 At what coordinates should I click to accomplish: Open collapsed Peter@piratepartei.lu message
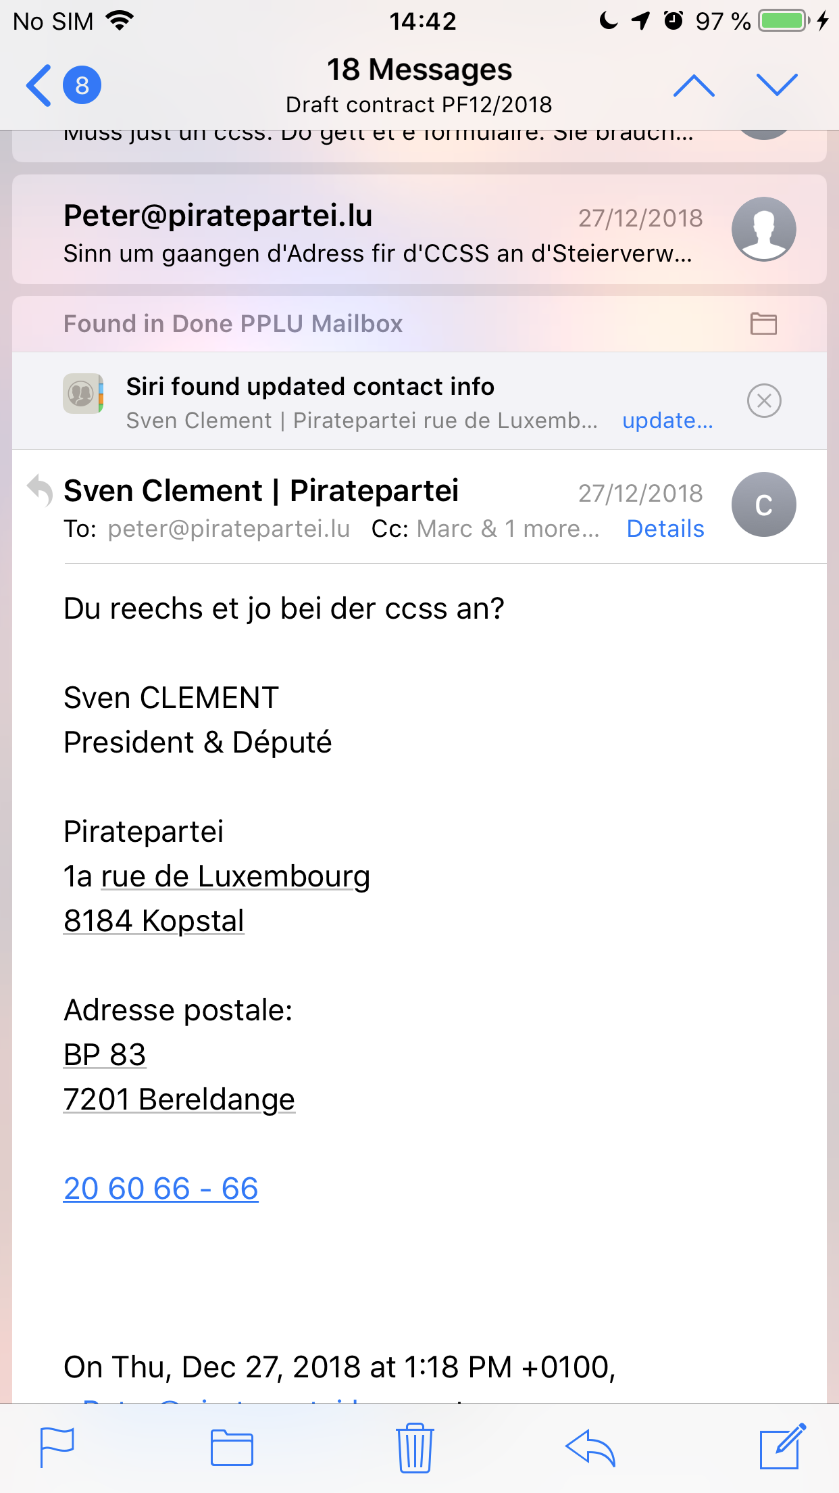pos(378,231)
